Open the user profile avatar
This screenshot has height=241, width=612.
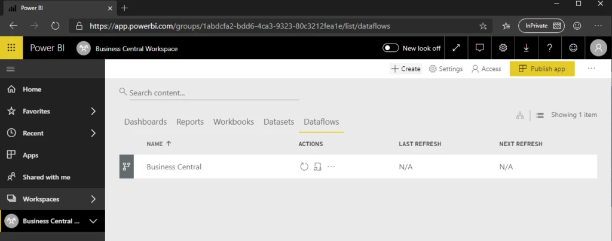click(x=598, y=48)
